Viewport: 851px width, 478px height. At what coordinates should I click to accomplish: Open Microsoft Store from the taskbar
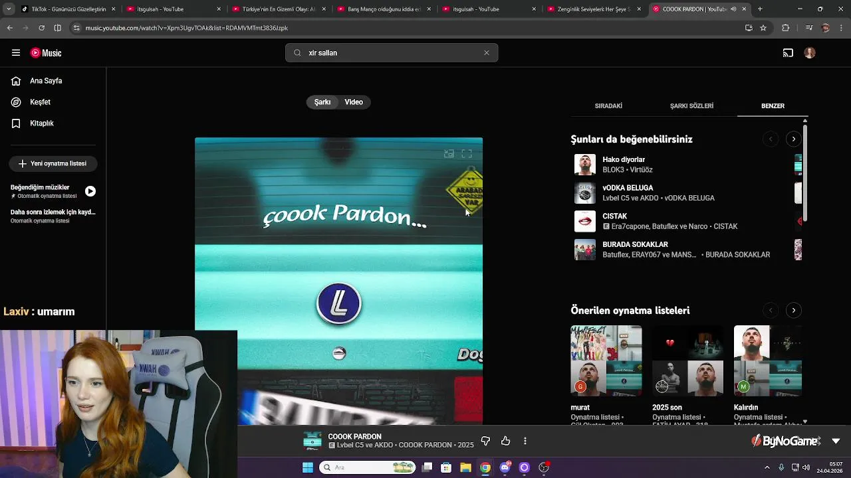(x=446, y=467)
